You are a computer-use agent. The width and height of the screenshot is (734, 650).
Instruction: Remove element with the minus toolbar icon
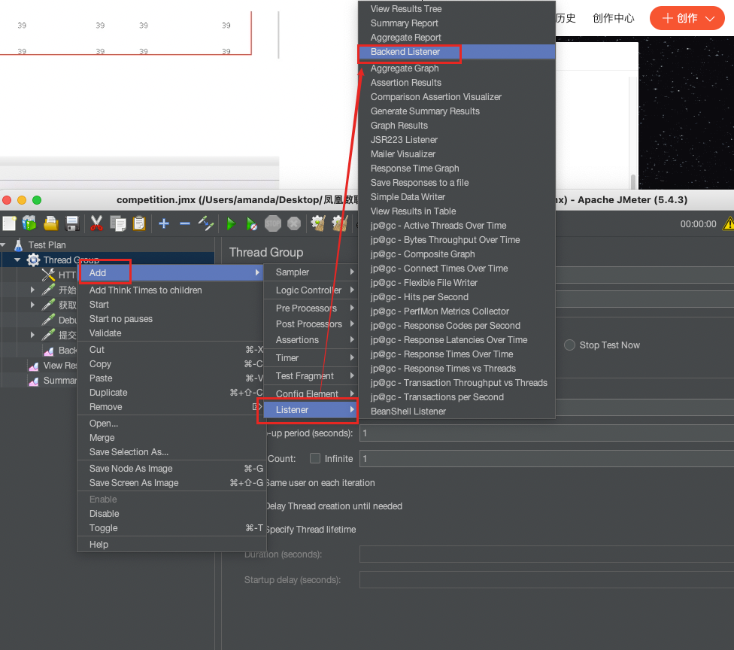[x=186, y=223]
